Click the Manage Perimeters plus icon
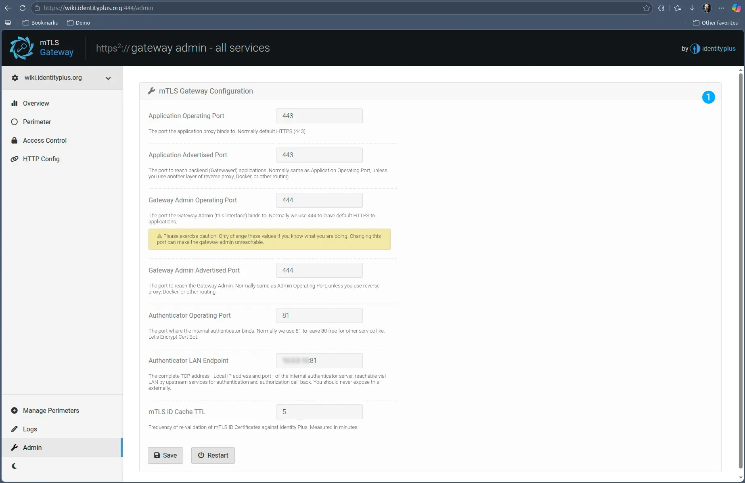This screenshot has height=483, width=745. click(x=15, y=410)
